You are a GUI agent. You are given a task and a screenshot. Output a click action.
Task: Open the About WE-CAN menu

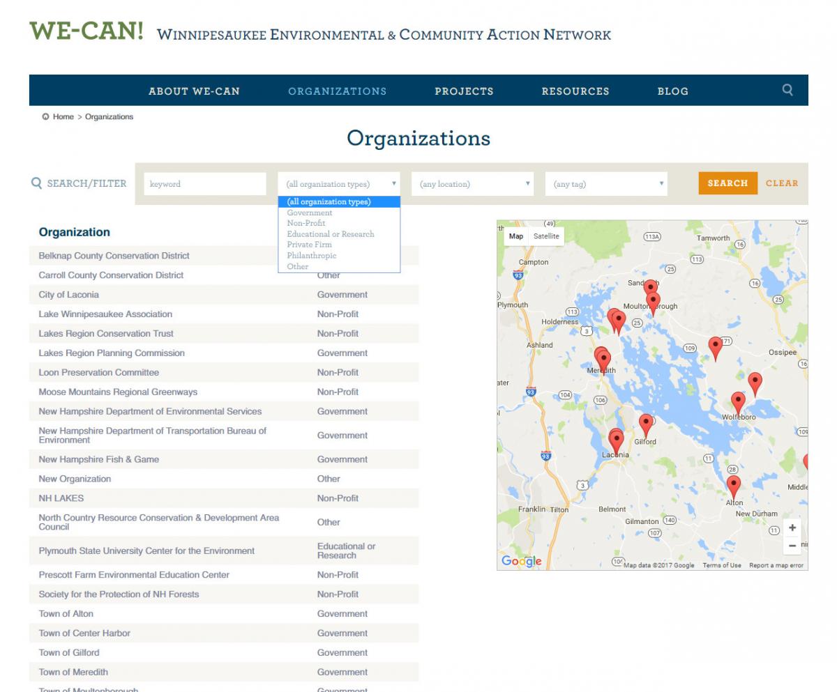[194, 91]
